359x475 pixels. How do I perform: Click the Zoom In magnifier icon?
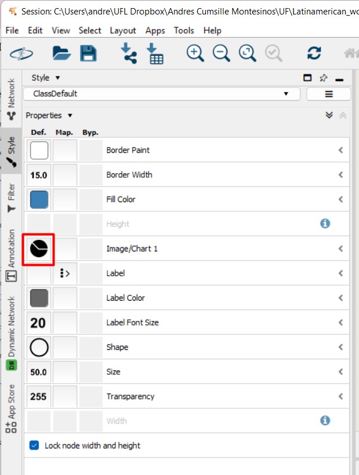[195, 53]
